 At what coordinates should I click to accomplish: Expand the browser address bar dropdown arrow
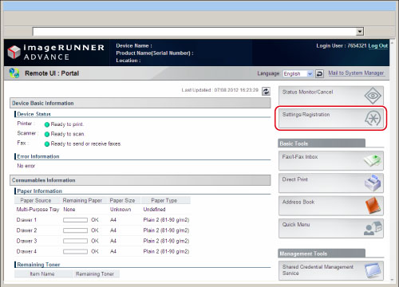coord(360,32)
